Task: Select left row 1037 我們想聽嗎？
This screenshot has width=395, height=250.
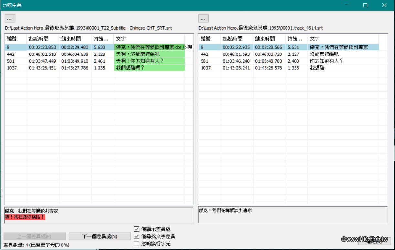Action: tap(95, 68)
